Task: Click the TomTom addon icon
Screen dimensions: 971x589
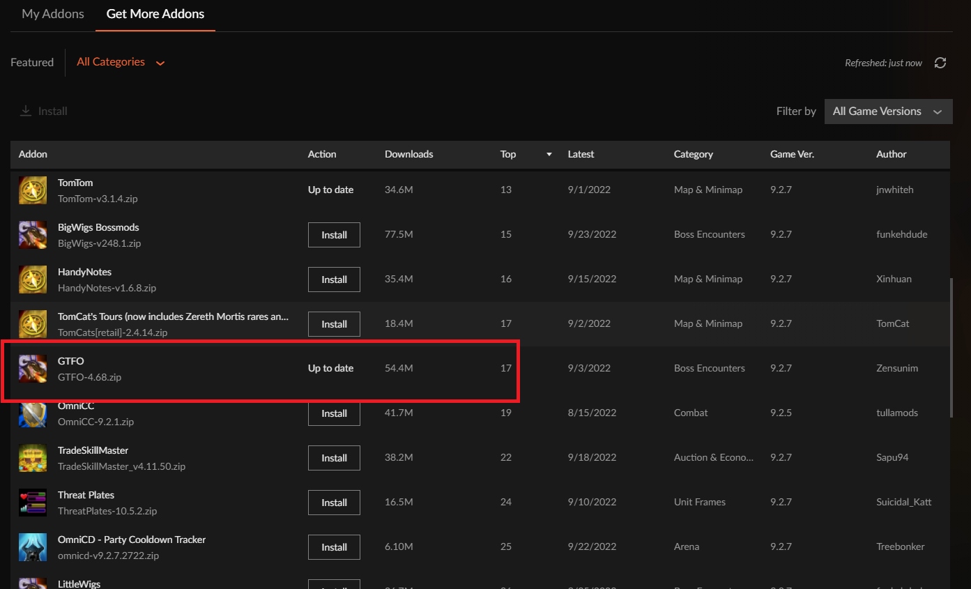Action: (33, 190)
